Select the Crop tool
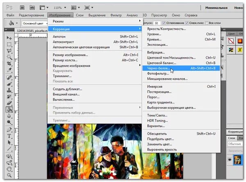This screenshot has width=246, height=182. tap(9, 64)
